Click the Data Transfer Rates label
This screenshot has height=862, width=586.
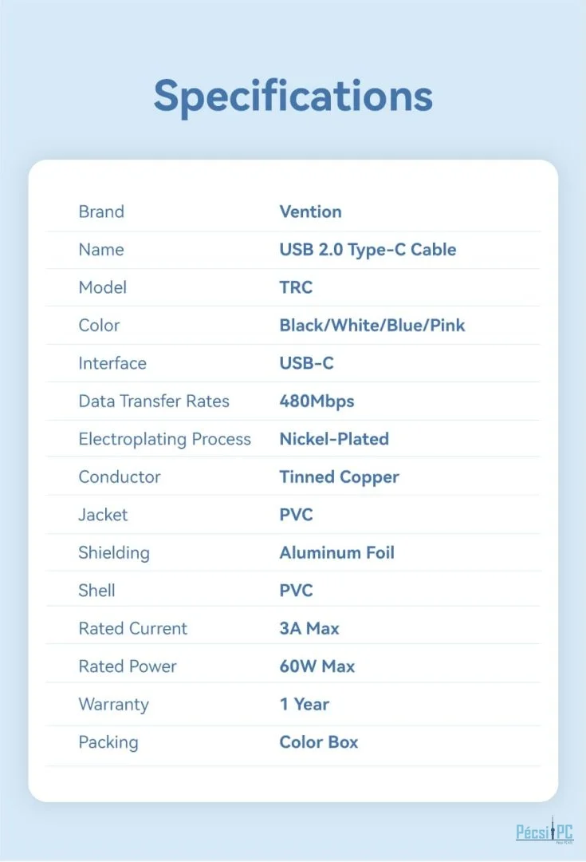tap(154, 401)
